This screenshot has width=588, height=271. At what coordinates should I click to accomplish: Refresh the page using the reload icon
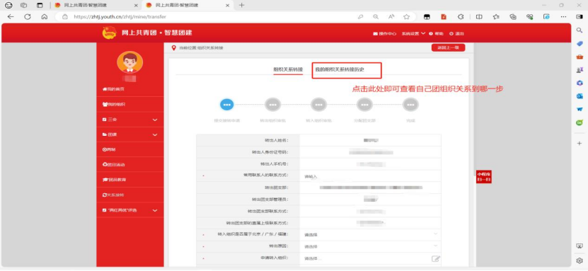click(28, 16)
